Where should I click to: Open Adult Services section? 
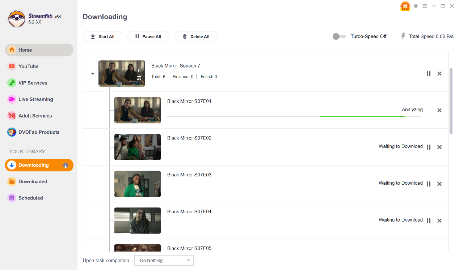click(39, 116)
